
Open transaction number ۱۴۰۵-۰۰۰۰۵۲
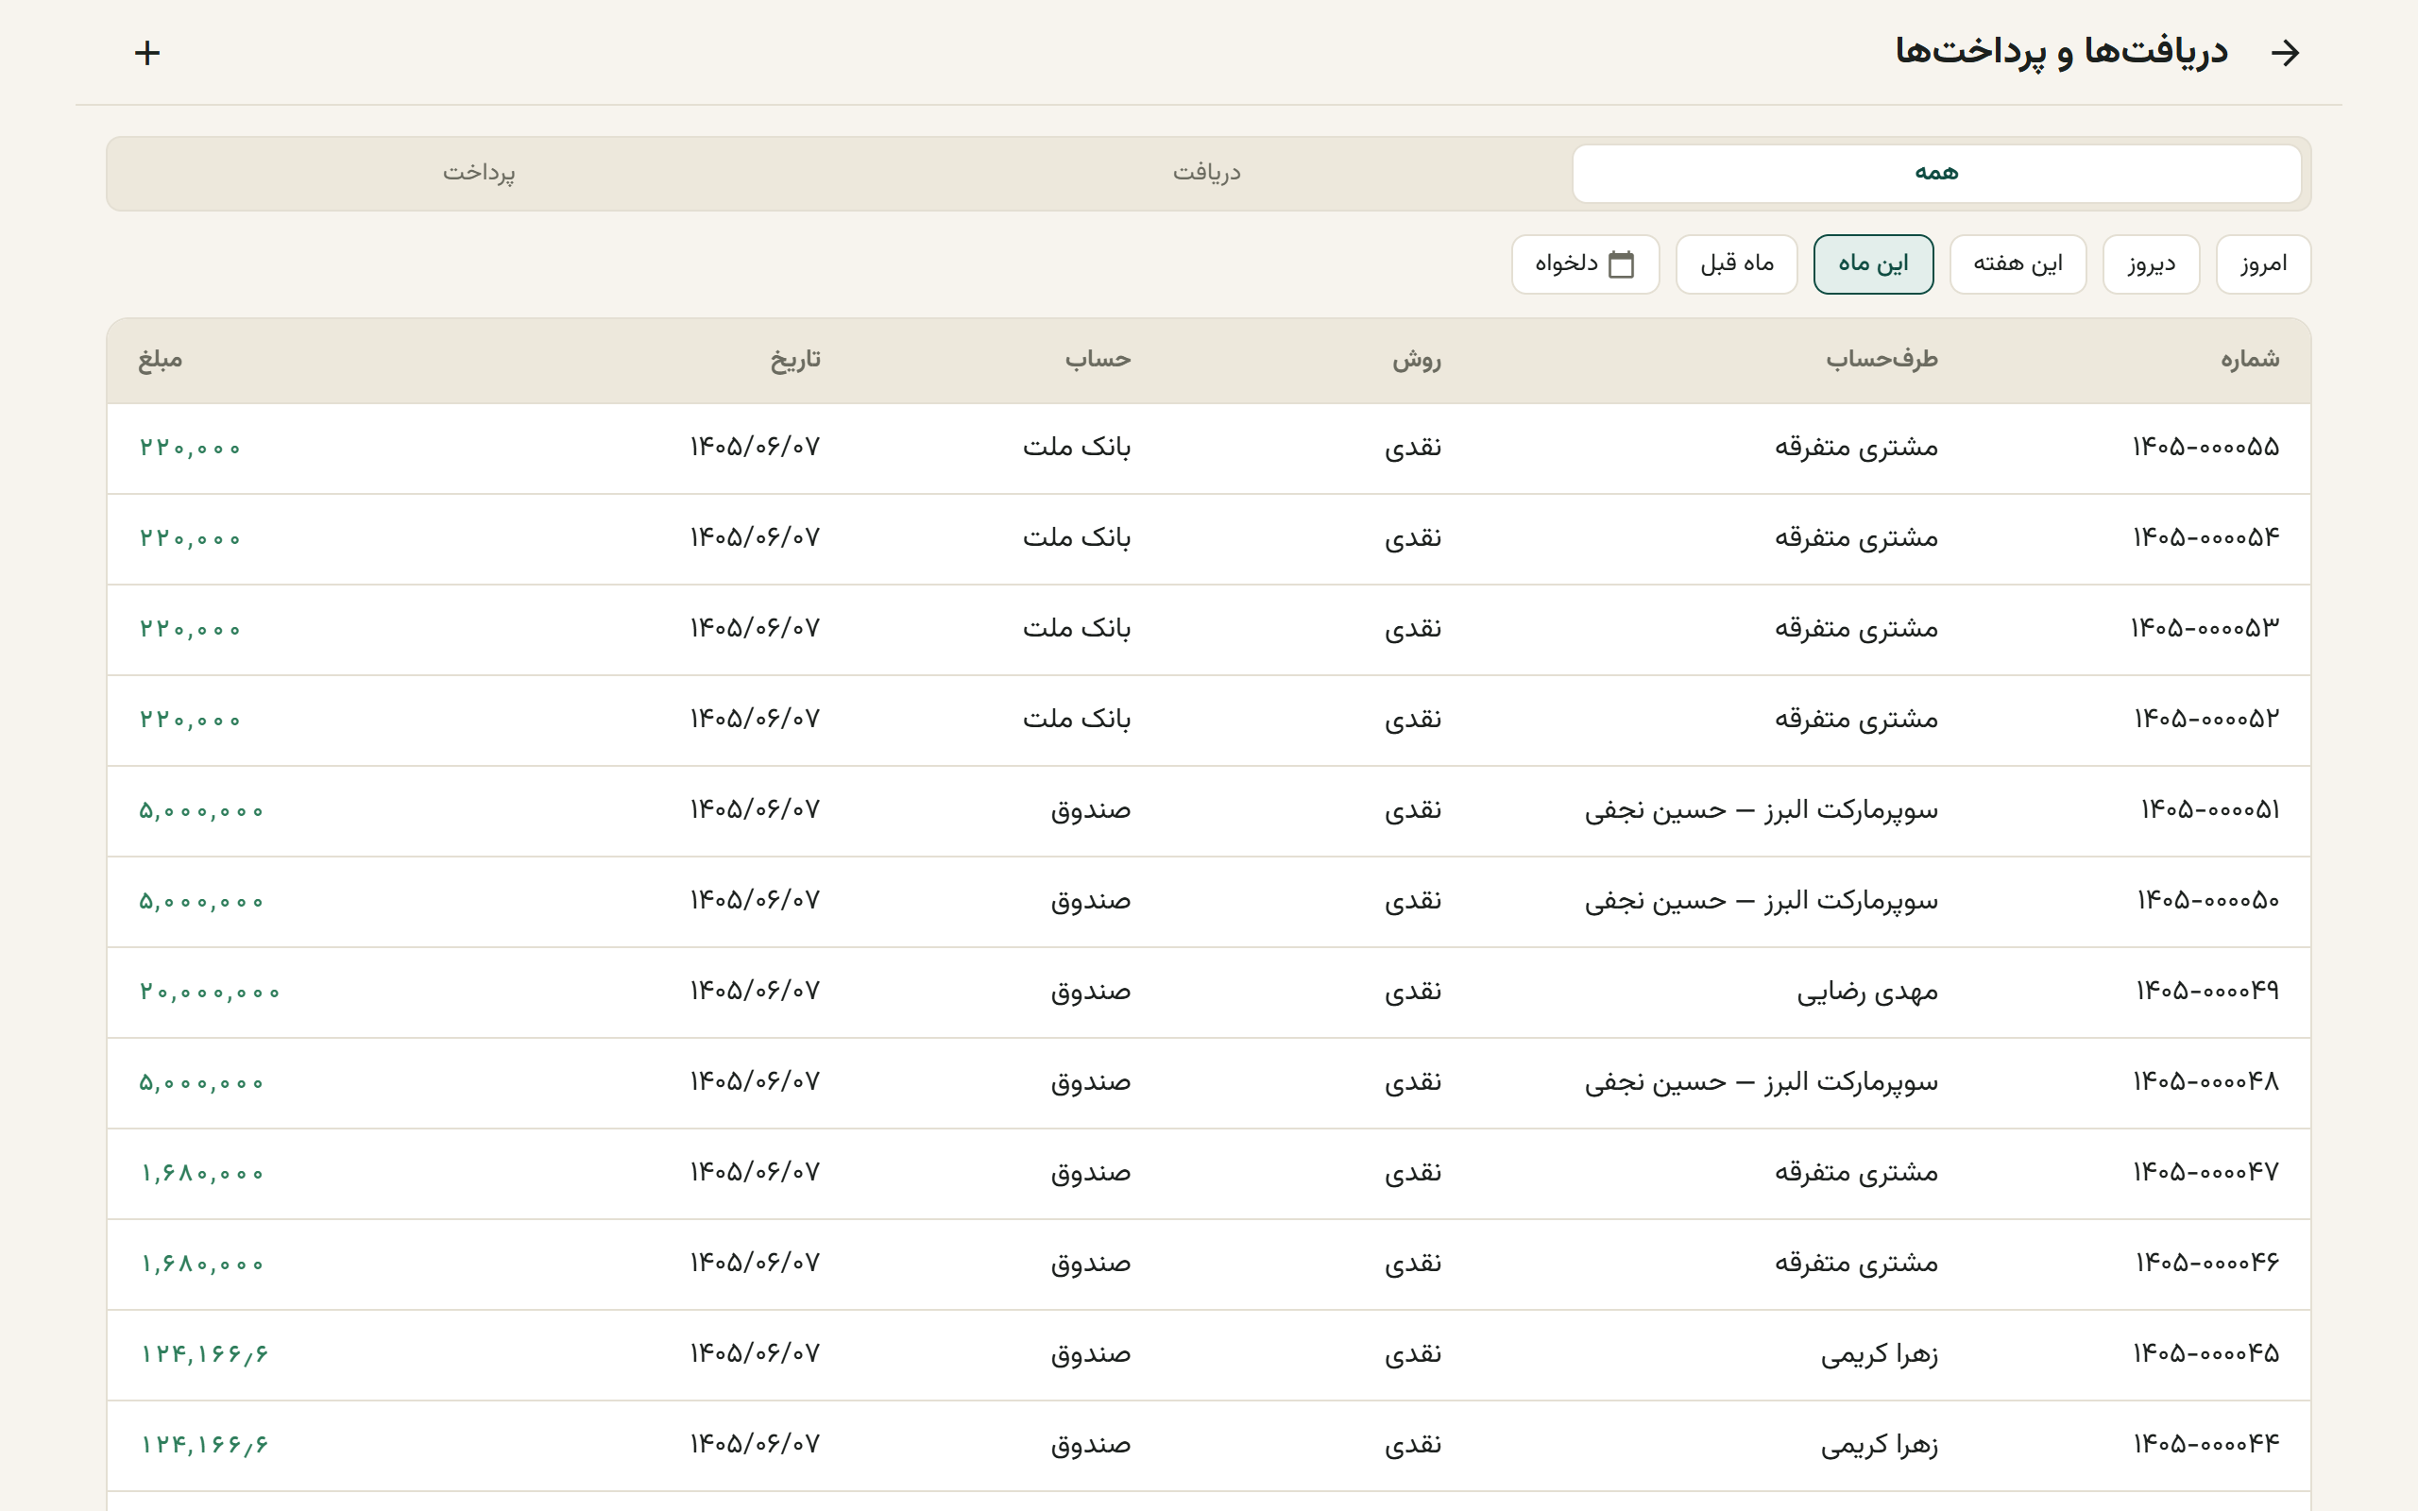point(1209,720)
